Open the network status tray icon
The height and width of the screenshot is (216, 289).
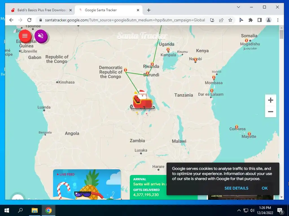click(x=246, y=210)
